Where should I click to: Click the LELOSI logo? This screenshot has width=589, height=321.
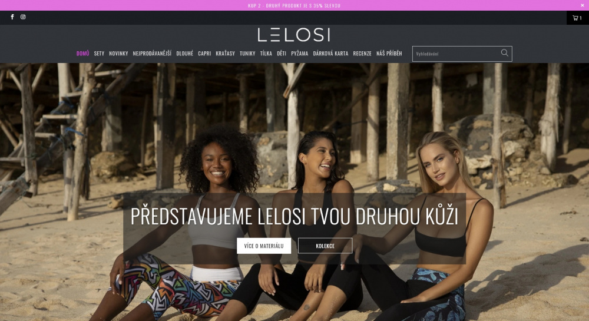[294, 35]
